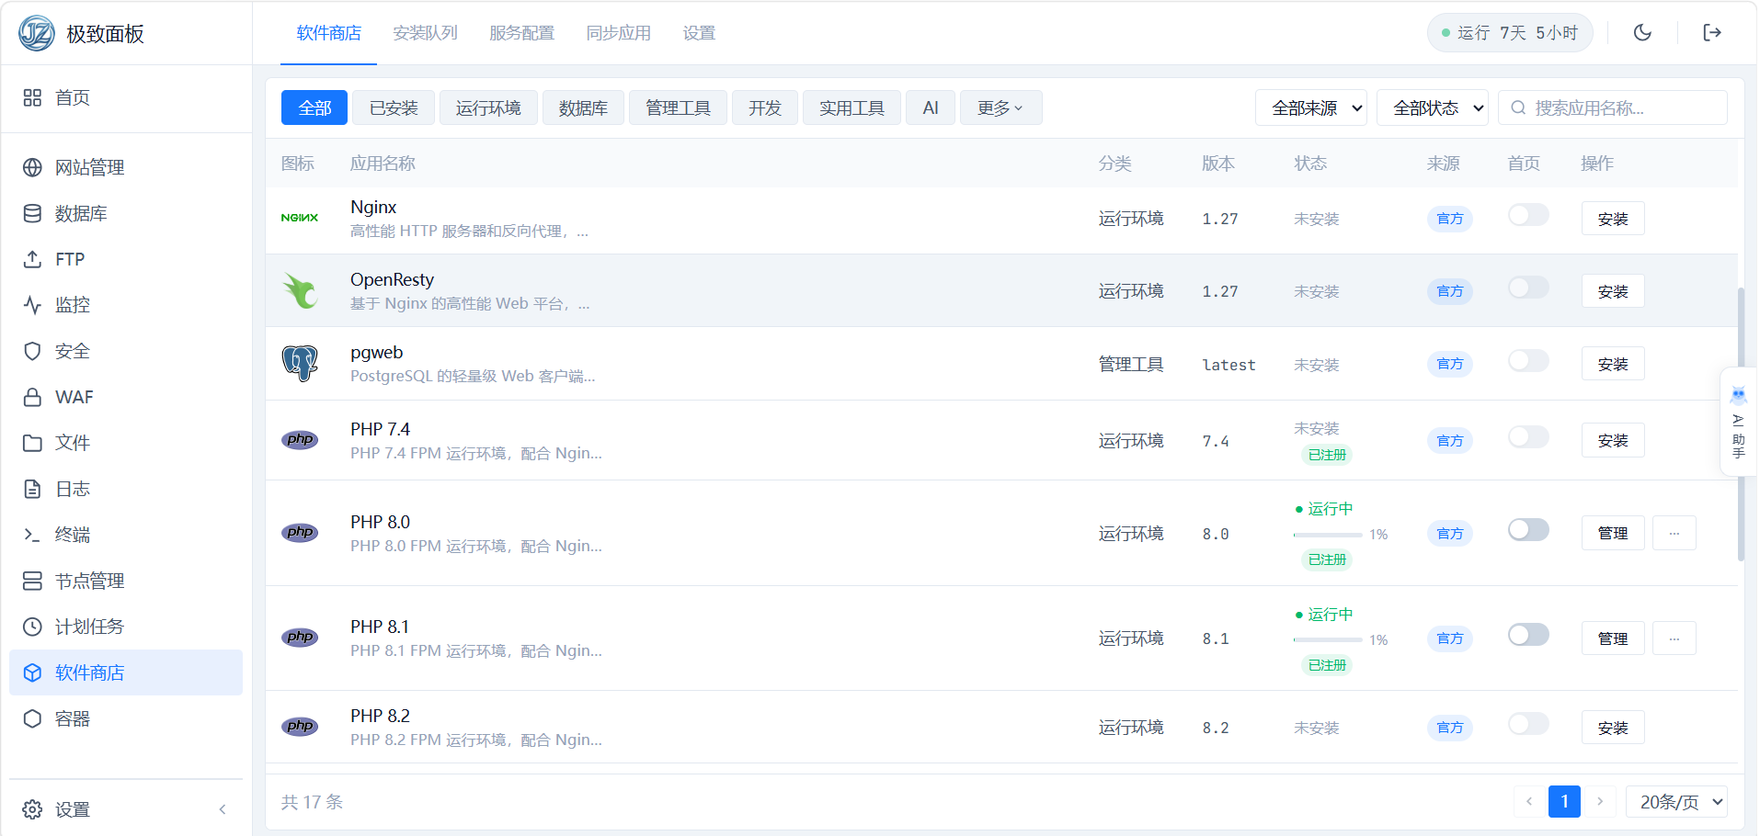Focus the 搜索应用名称 search field
The width and height of the screenshot is (1760, 836).
1613,108
